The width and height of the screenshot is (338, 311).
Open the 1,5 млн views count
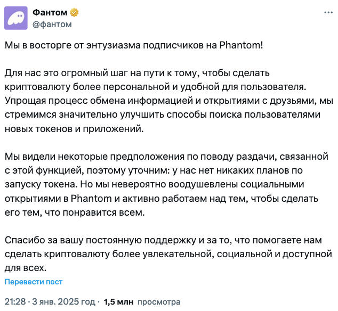tap(118, 302)
